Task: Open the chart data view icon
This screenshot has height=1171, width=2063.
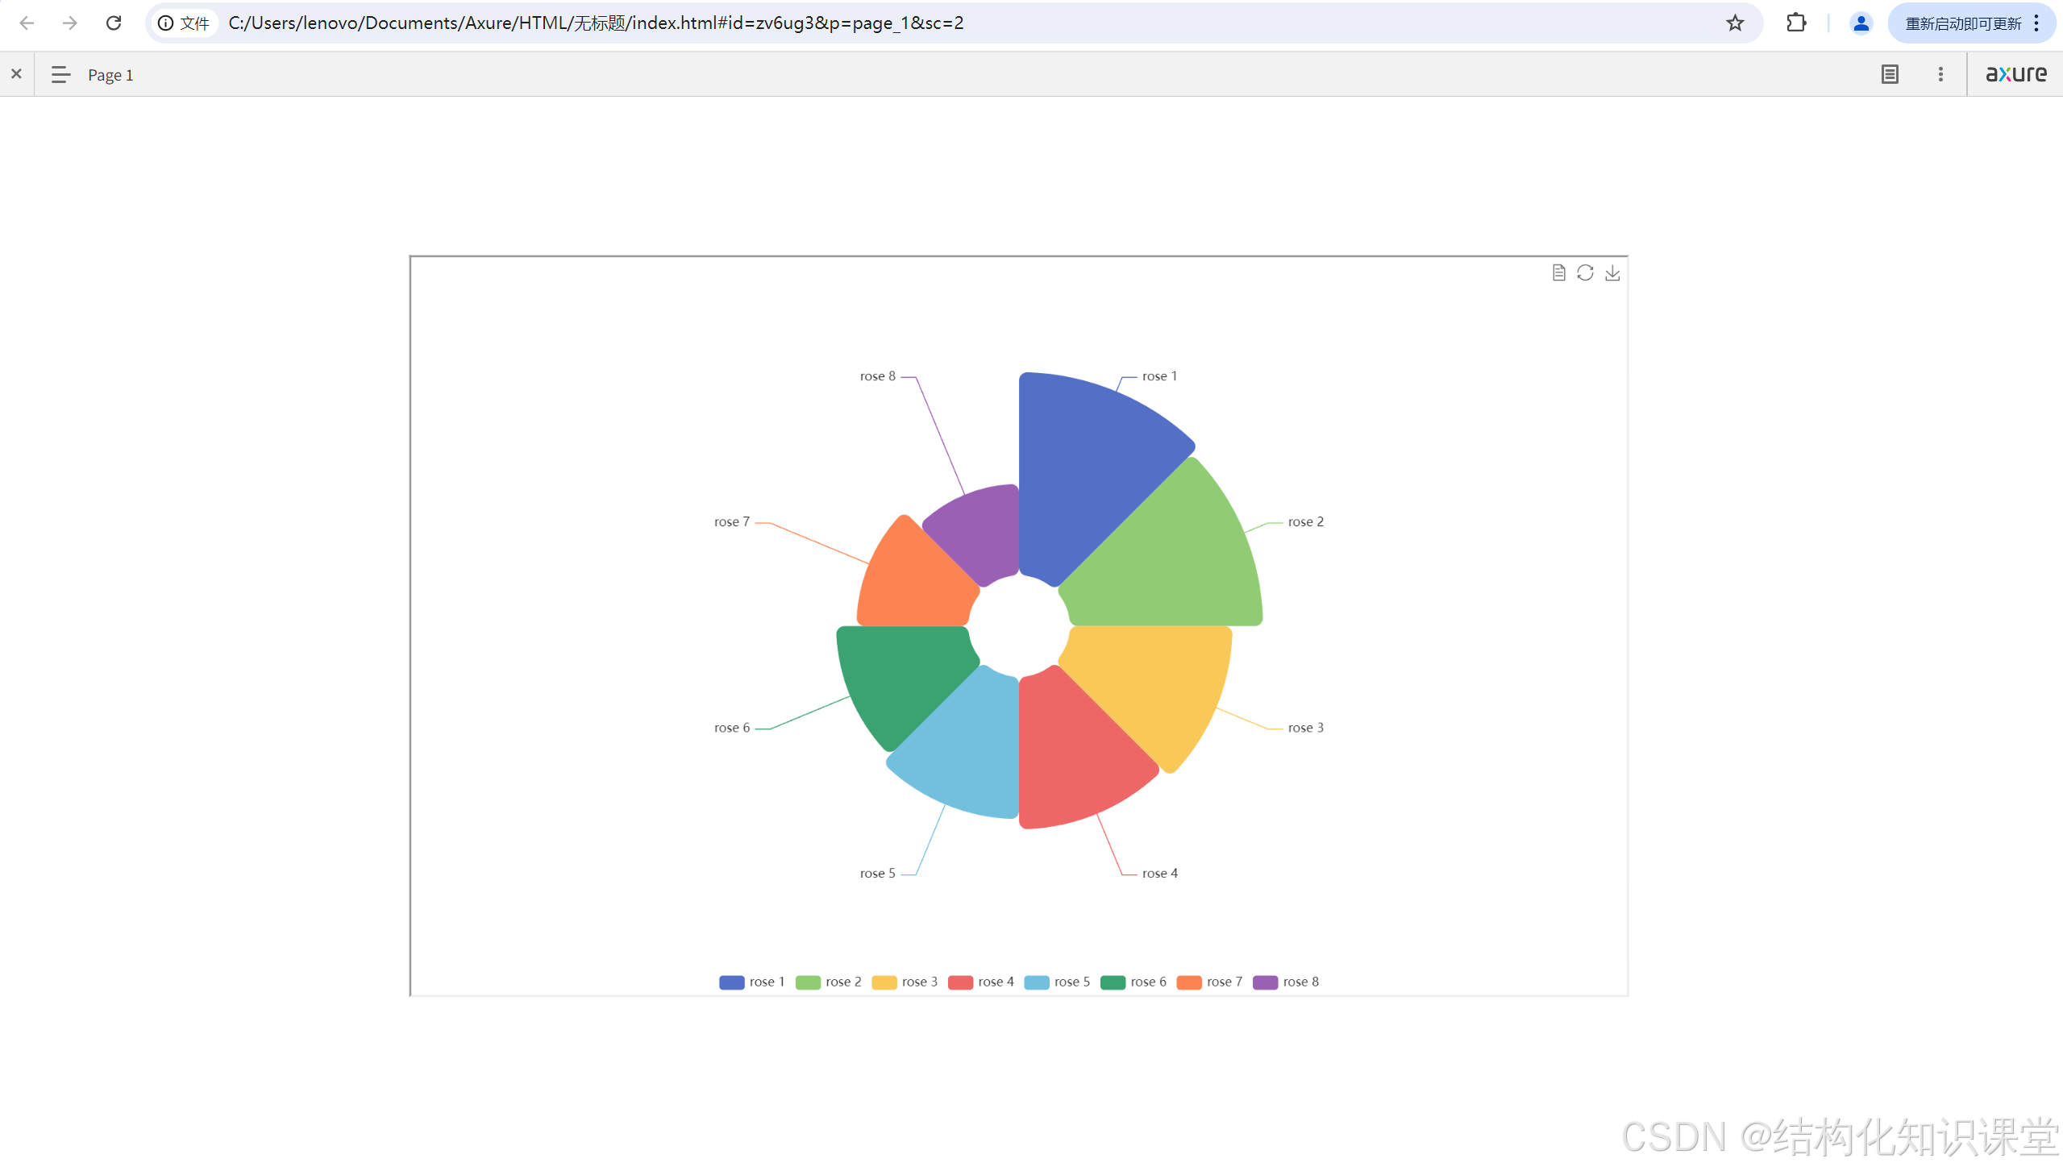Action: 1558,273
